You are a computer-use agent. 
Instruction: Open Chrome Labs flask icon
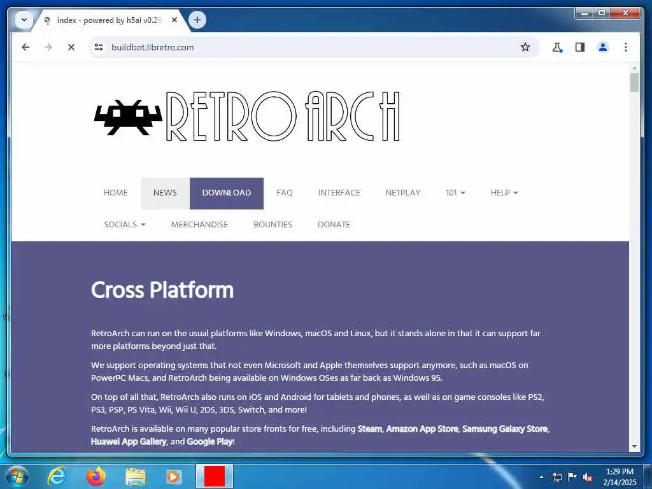[x=557, y=47]
